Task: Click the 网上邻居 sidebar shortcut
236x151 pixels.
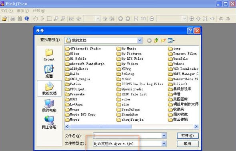Action: click(x=49, y=122)
